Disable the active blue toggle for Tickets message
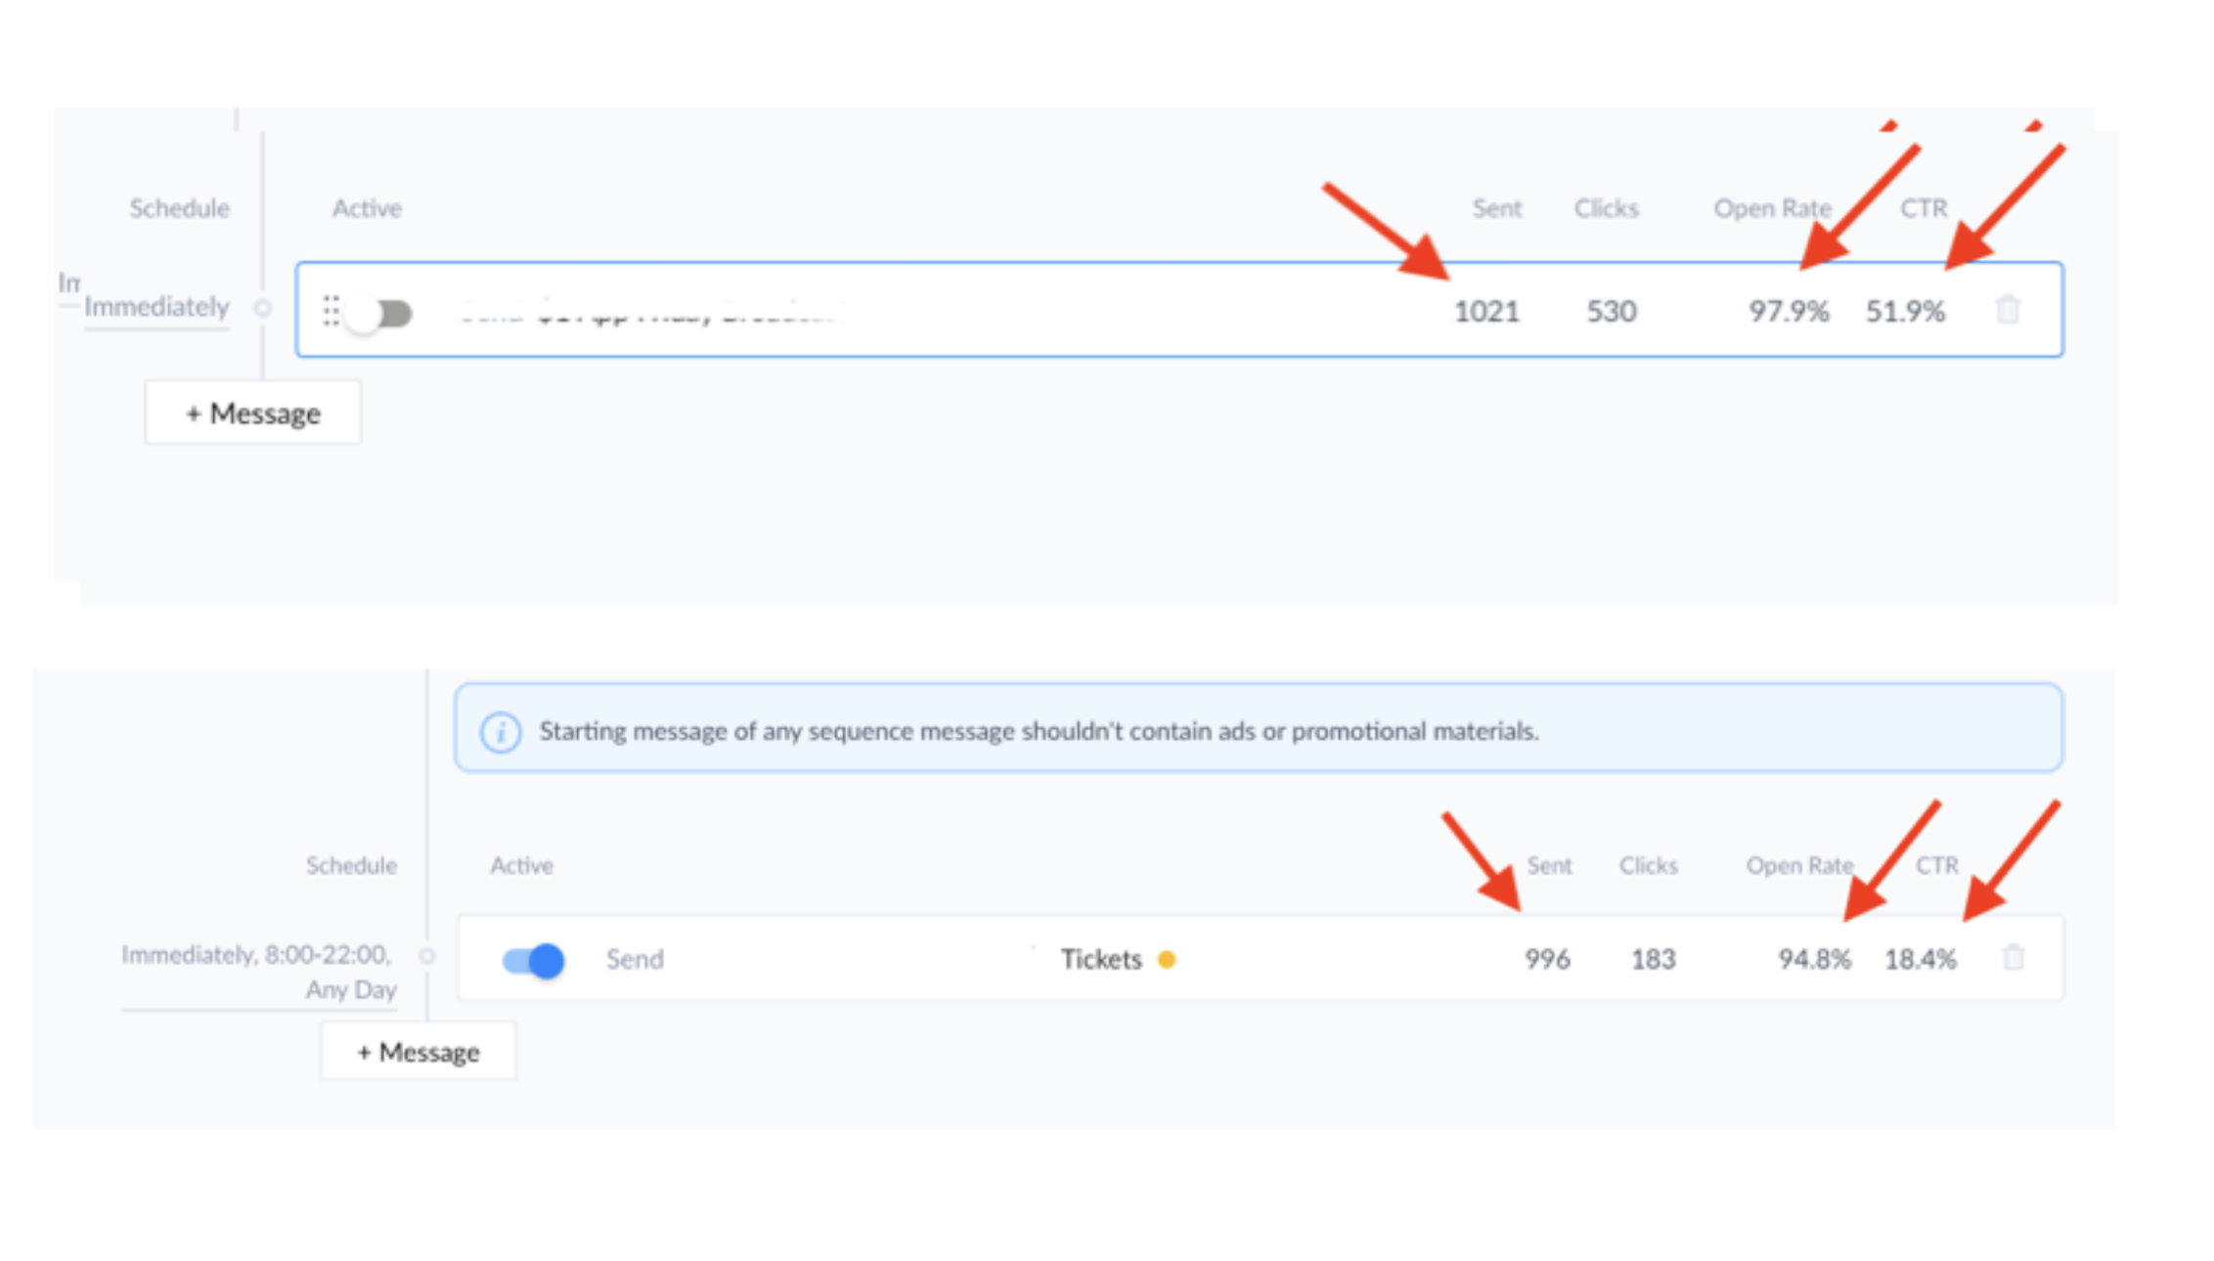 (533, 961)
